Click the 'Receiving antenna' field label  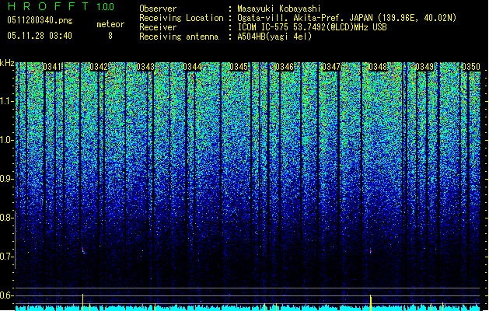(179, 37)
